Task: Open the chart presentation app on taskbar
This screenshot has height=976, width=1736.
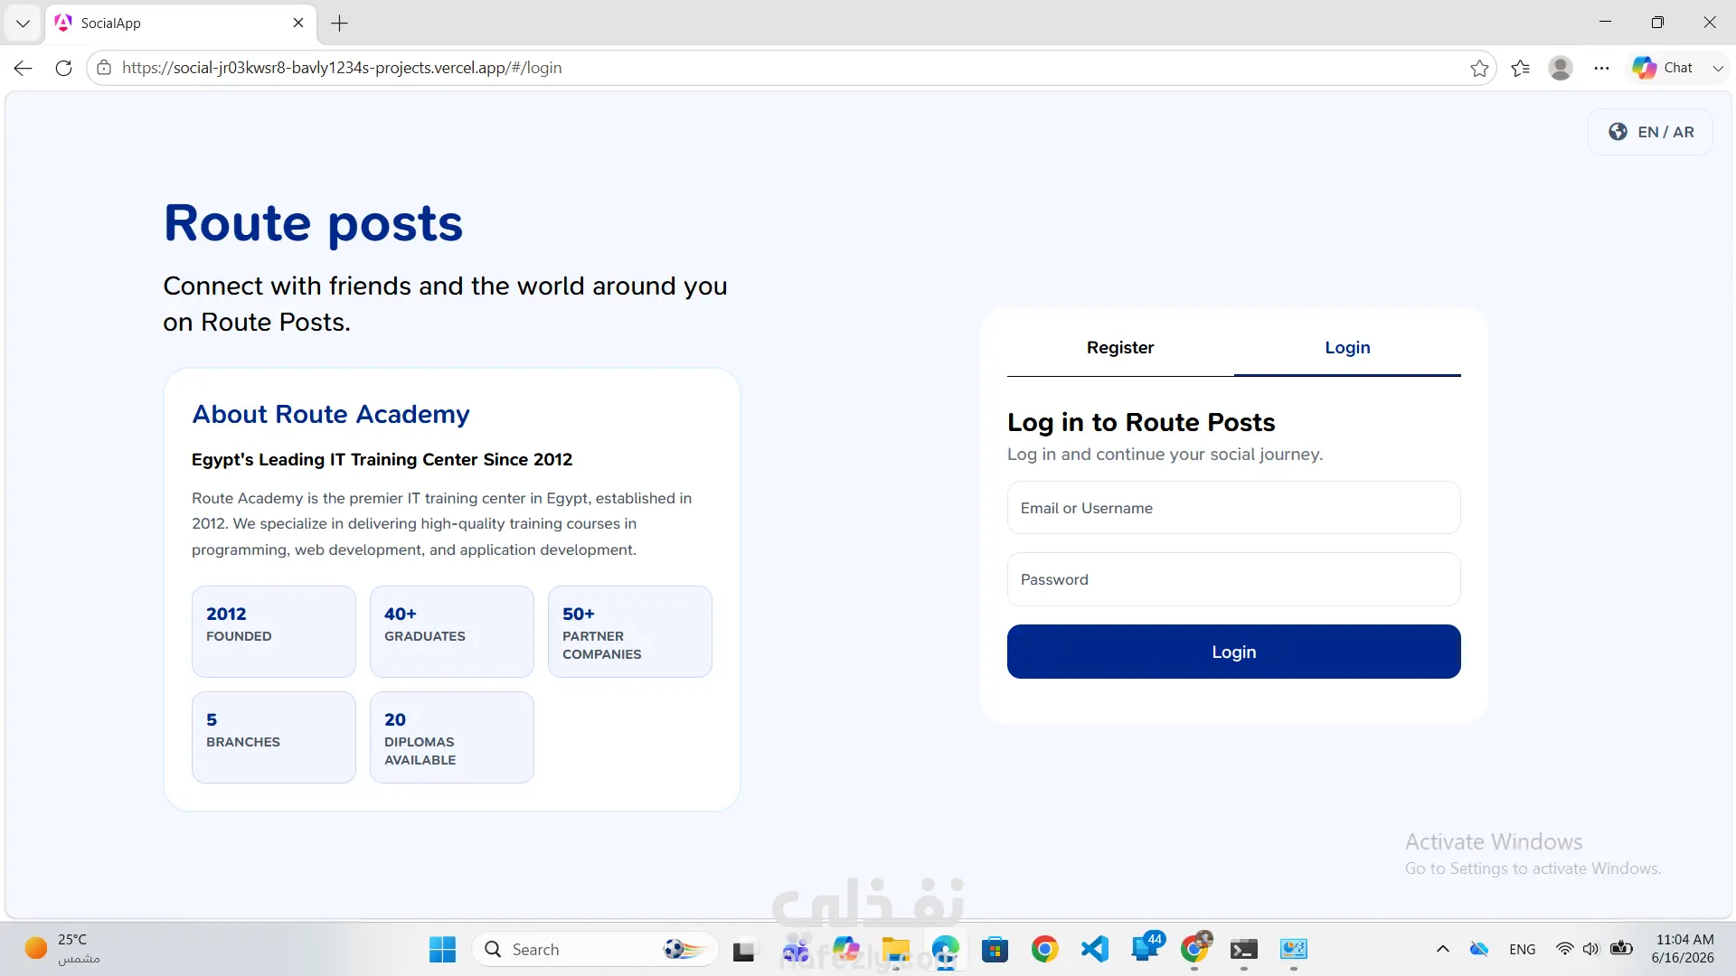Action: coord(1294,949)
